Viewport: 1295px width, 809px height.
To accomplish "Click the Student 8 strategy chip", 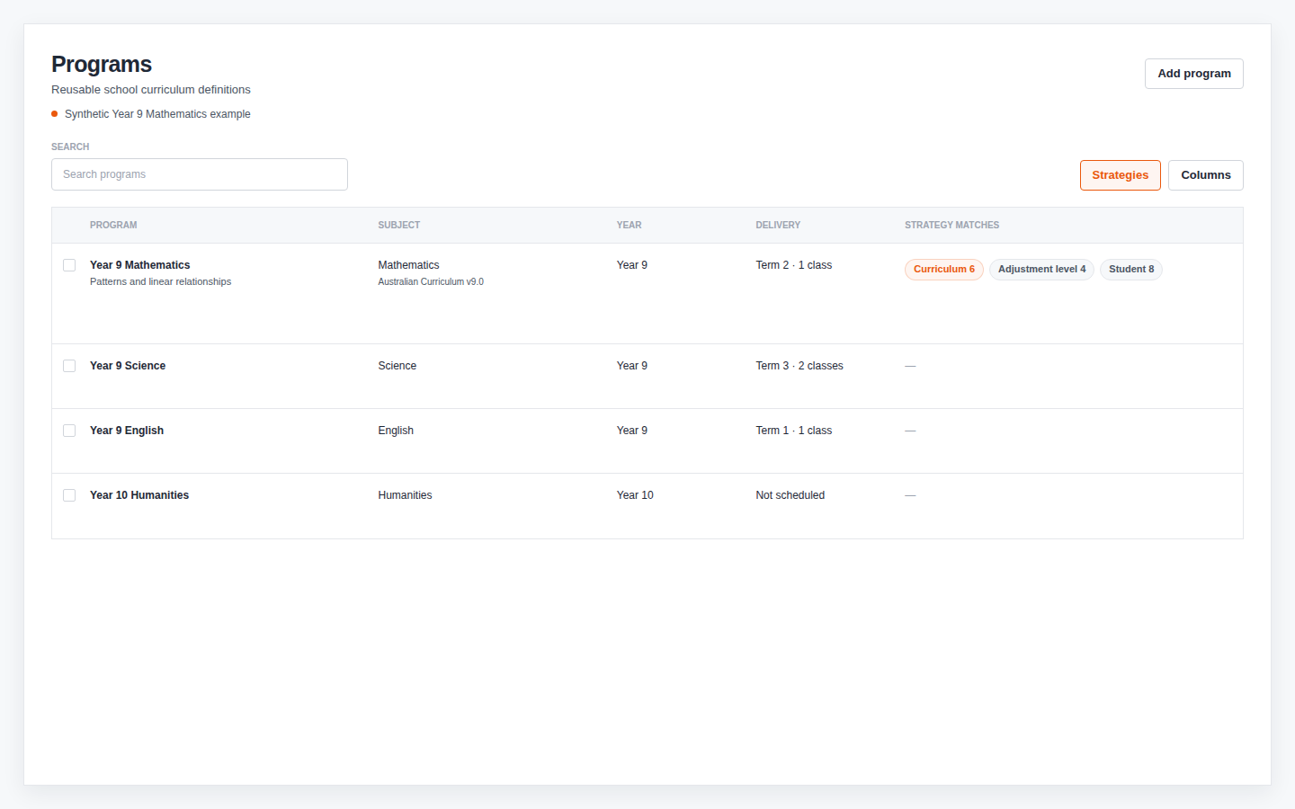I will [x=1131, y=270].
